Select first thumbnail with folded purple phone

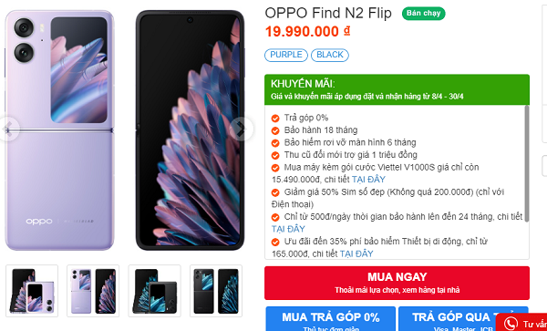(32, 291)
